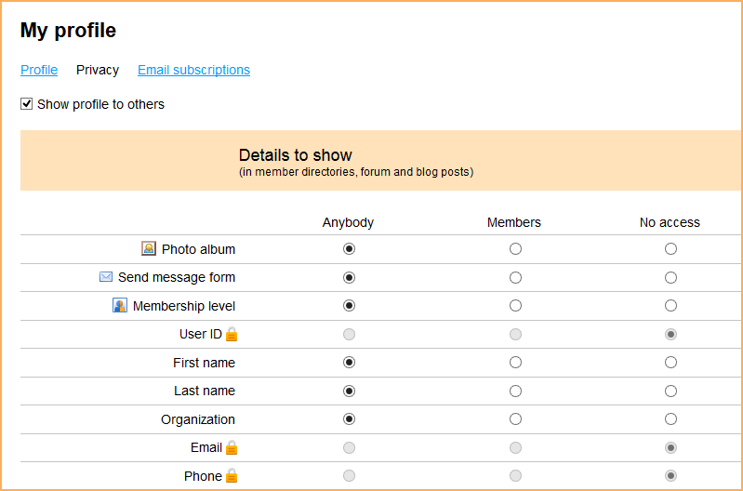
Task: Click the Details to show header
Action: [x=295, y=155]
